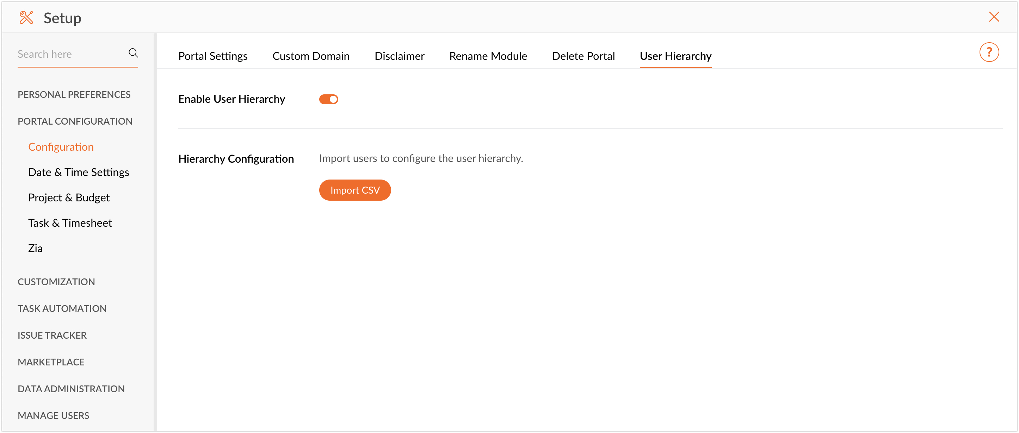Image resolution: width=1019 pixels, height=433 pixels.
Task: Expand the Customization section
Action: pyautogui.click(x=56, y=282)
